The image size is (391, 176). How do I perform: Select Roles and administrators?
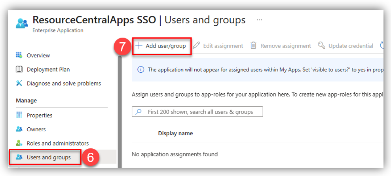(x=58, y=143)
